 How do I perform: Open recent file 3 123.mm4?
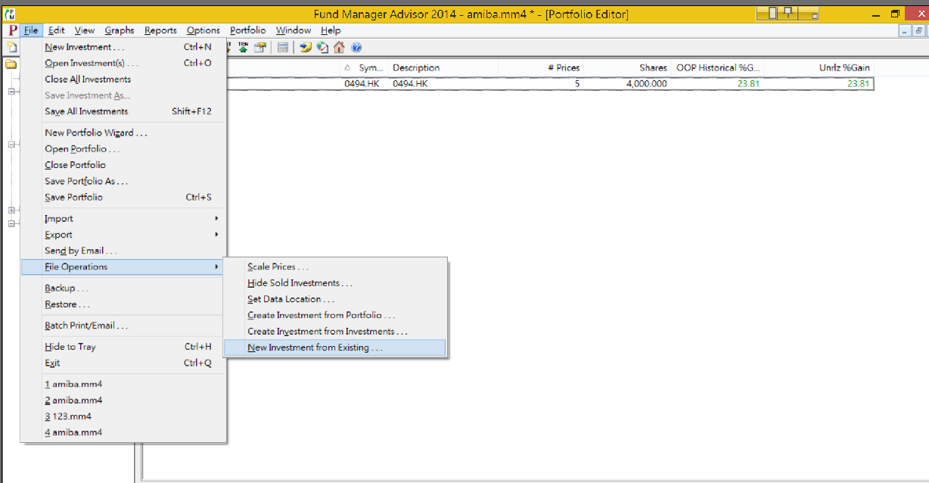[123, 416]
